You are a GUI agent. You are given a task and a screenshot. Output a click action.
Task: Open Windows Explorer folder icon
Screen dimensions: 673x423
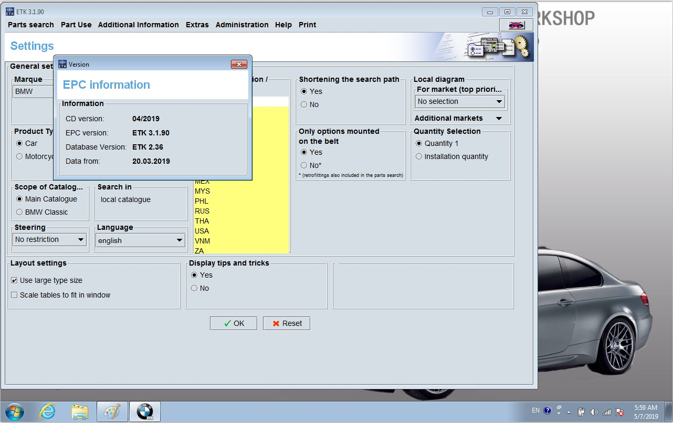(80, 411)
